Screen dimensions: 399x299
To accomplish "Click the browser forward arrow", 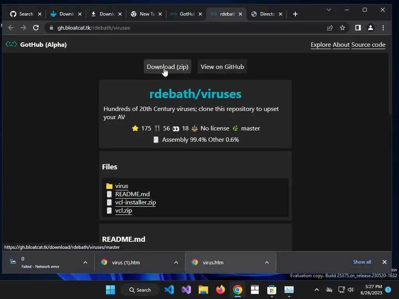I will coord(23,28).
